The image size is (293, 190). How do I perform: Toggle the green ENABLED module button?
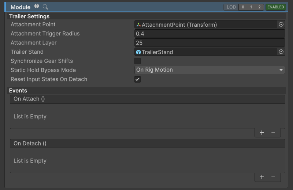276,7
